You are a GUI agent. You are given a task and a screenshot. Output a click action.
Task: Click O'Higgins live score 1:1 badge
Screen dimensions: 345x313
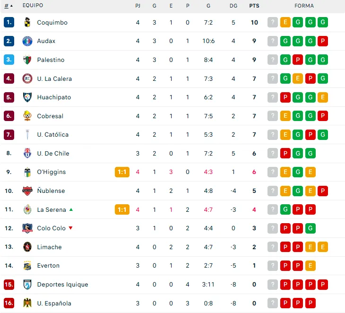click(122, 172)
